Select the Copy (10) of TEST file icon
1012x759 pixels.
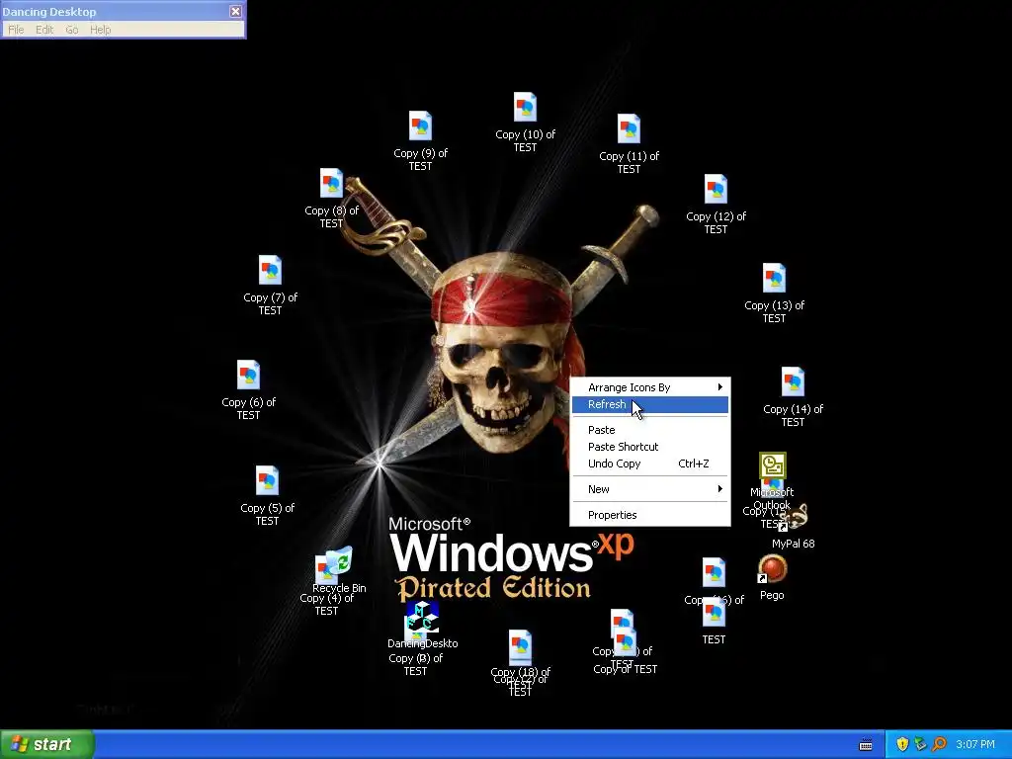(x=525, y=107)
